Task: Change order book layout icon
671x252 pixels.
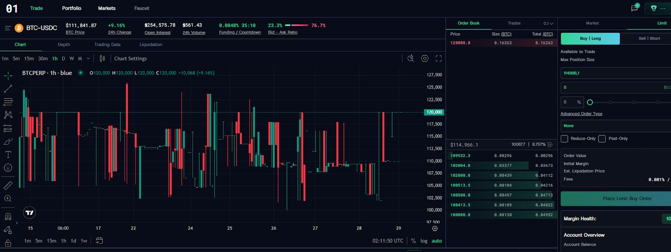Action: tap(550, 145)
